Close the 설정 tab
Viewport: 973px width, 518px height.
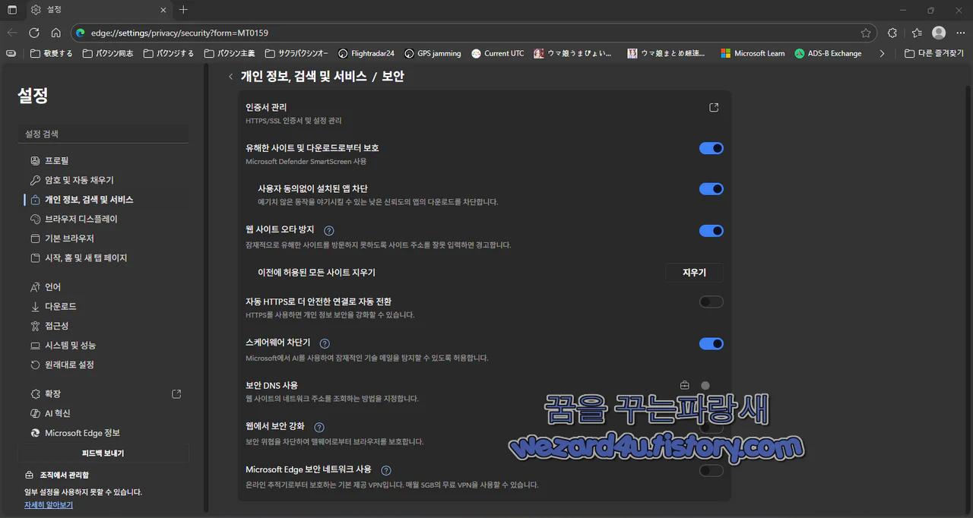click(x=162, y=10)
